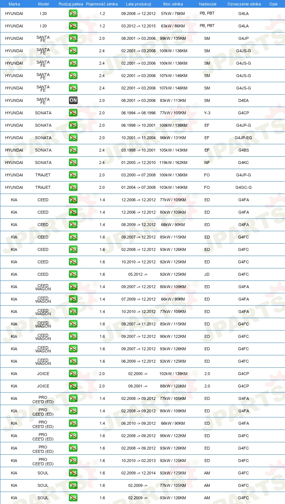Click petrol icon in Ceed 85kW / 115KM 09.2007 -> 12.2012 row
Image resolution: width=285 pixels, height=504 pixels.
click(73, 237)
